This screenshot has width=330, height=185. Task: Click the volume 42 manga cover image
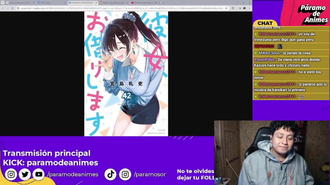(126, 73)
